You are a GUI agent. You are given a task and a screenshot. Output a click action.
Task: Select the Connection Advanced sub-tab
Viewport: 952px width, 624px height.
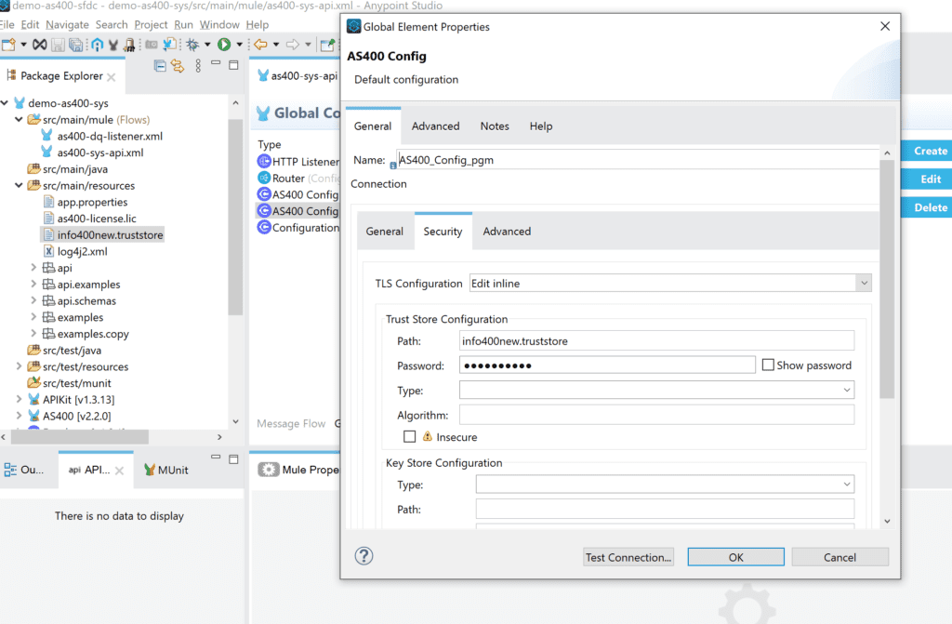click(x=507, y=232)
